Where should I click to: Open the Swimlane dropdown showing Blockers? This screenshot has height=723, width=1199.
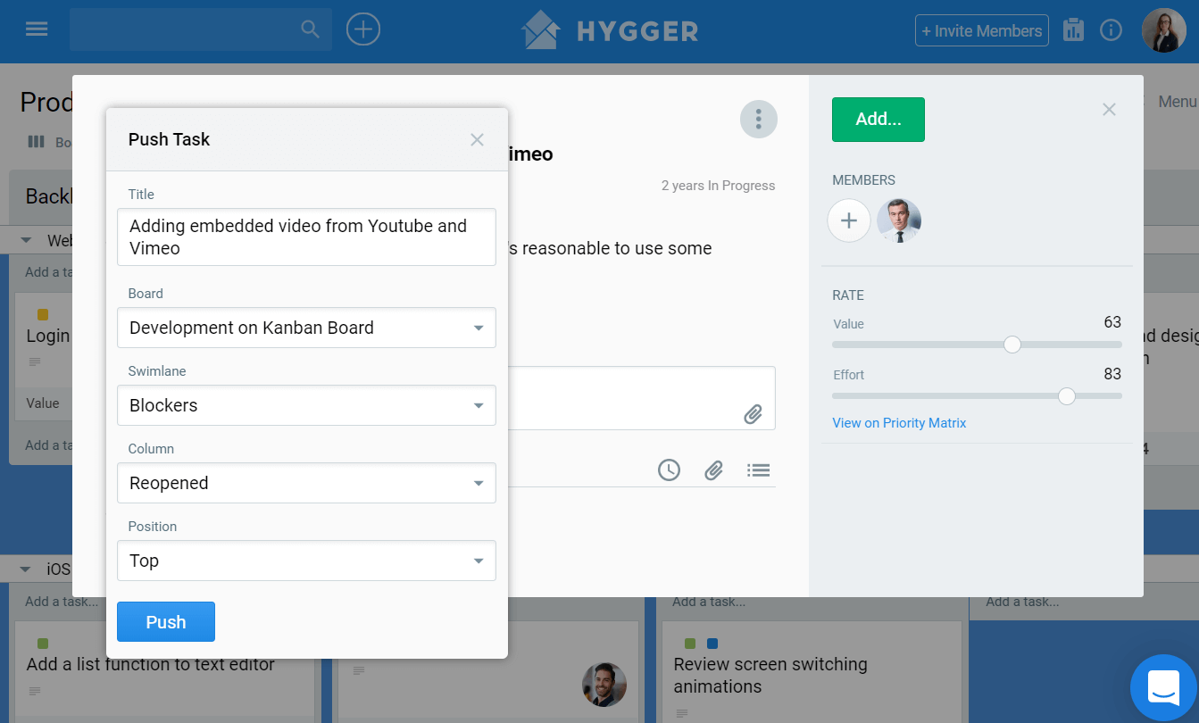click(x=306, y=405)
